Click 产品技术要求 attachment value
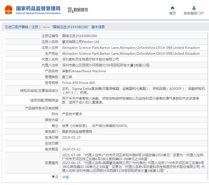The width and height of the screenshot is (209, 185). [x=72, y=114]
